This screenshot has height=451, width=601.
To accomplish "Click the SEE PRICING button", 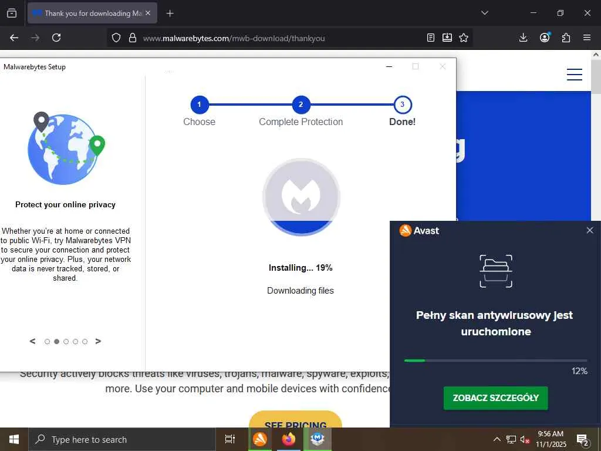I will (x=295, y=420).
